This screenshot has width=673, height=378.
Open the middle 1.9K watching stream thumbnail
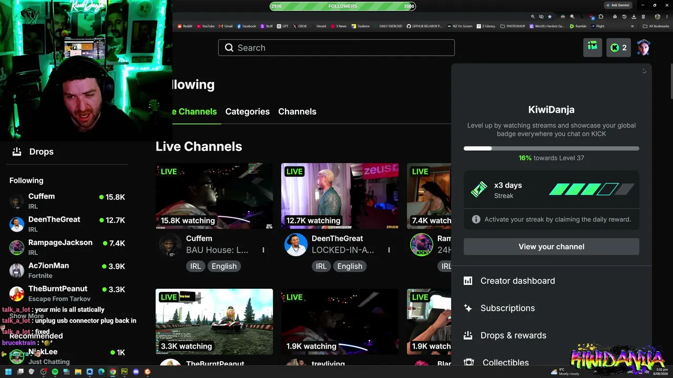pos(340,321)
